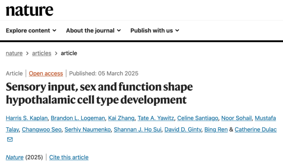Go to the nature breadcrumb link
Viewport: 283px width, 167px height.
tap(14, 53)
